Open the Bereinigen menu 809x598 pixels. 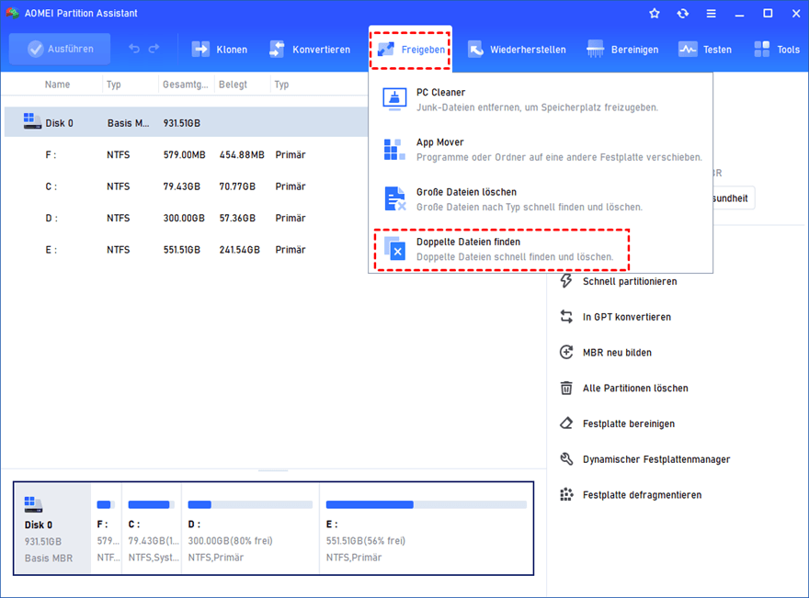[x=622, y=50]
